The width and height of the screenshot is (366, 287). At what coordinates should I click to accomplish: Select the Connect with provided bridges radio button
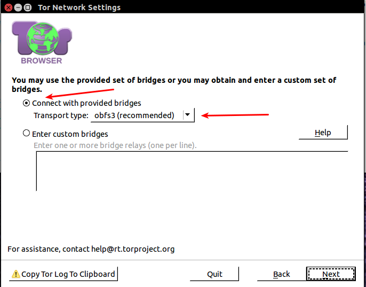point(27,103)
